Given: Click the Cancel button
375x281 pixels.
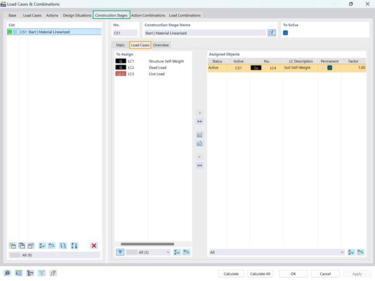Looking at the screenshot, I should tap(325, 274).
